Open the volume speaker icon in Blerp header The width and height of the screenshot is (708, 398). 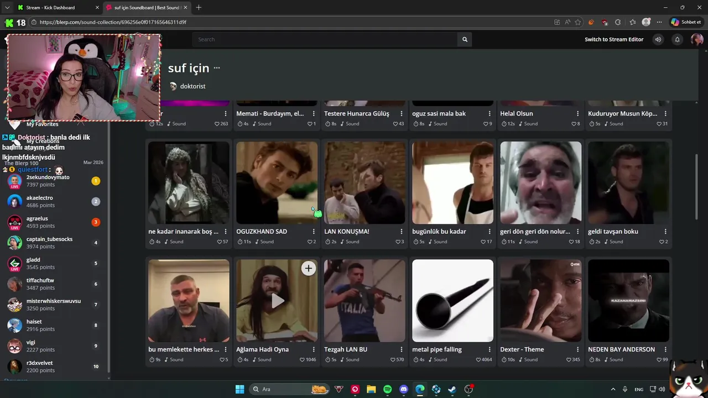click(x=658, y=39)
